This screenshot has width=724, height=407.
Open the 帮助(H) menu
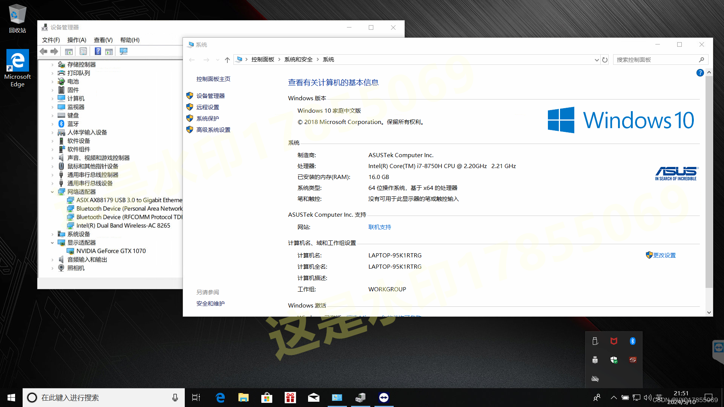tap(130, 40)
